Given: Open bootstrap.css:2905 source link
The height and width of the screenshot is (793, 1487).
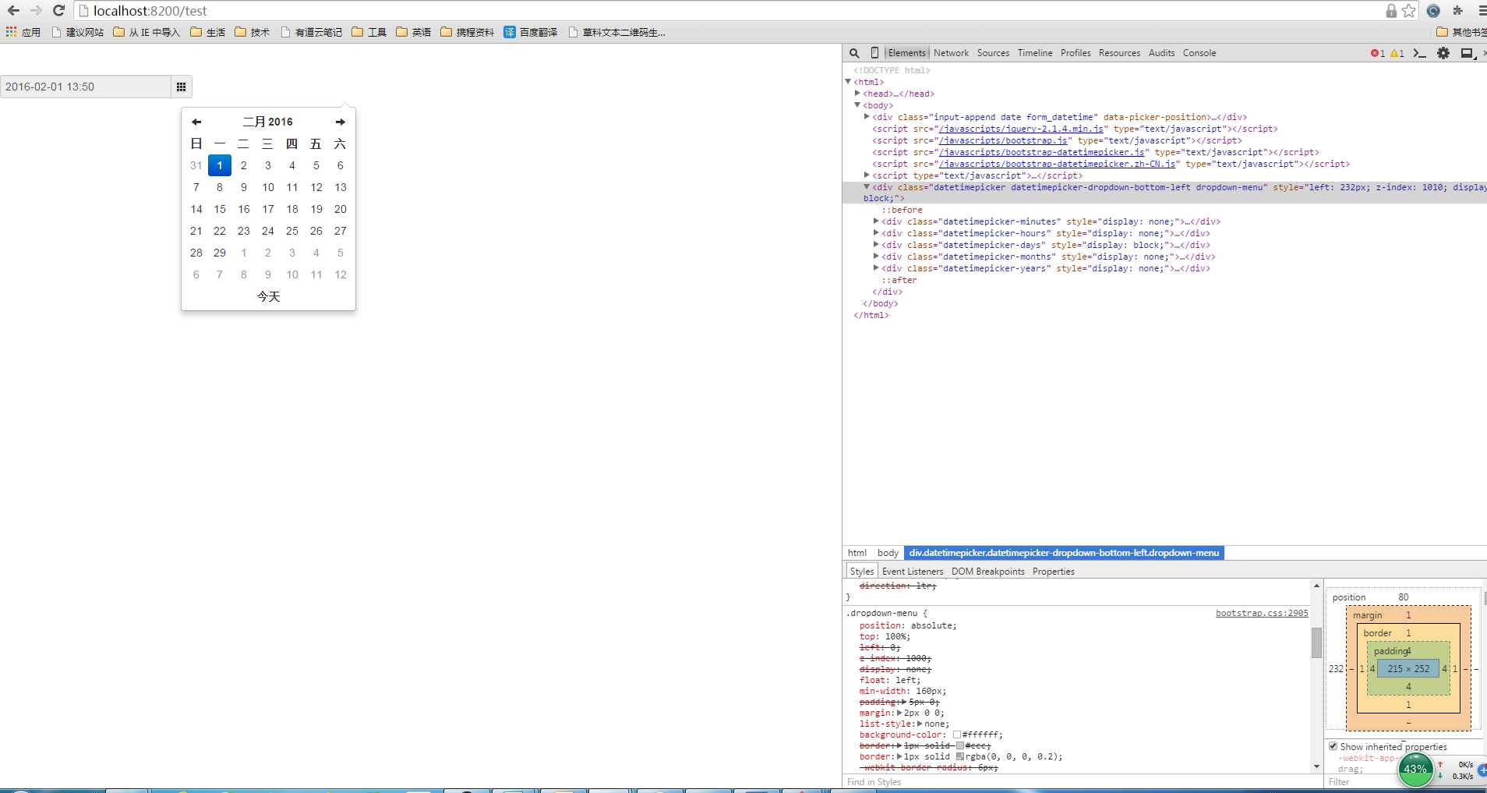Looking at the screenshot, I should click(1262, 613).
